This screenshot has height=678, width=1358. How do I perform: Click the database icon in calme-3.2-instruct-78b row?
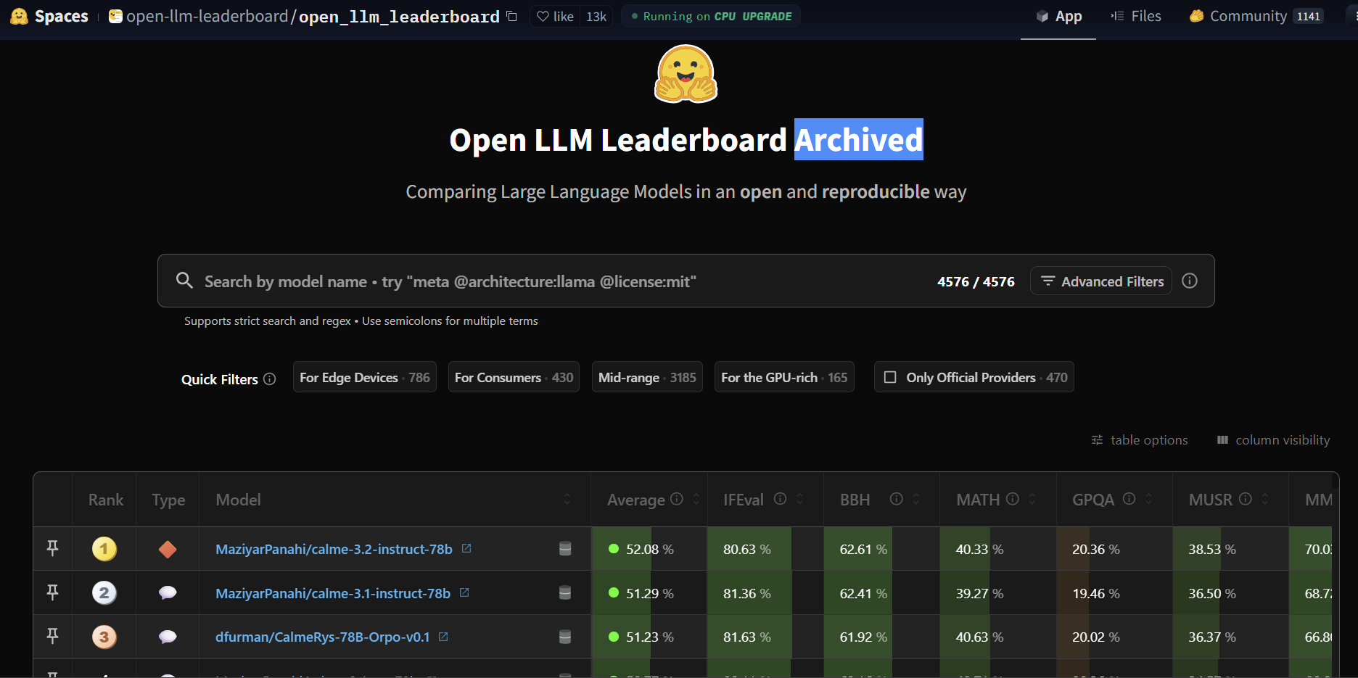(x=565, y=549)
